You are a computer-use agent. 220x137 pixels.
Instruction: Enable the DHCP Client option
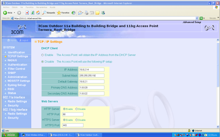[43, 55]
